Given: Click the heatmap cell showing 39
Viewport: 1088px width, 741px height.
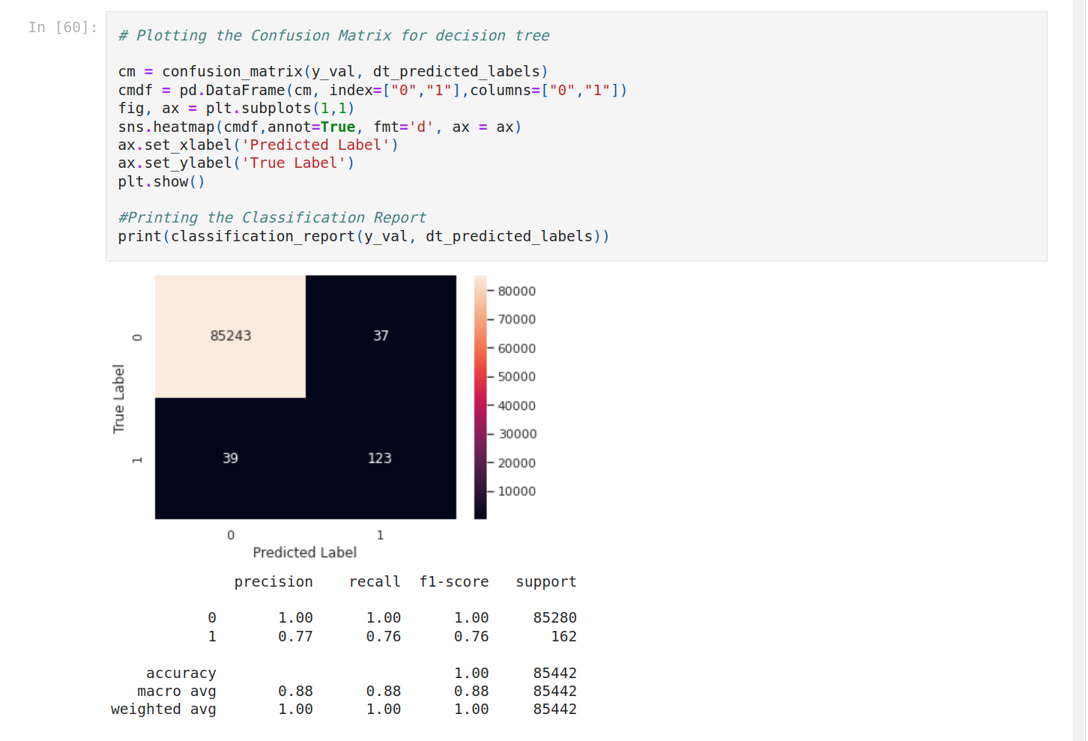Looking at the screenshot, I should click(x=230, y=459).
